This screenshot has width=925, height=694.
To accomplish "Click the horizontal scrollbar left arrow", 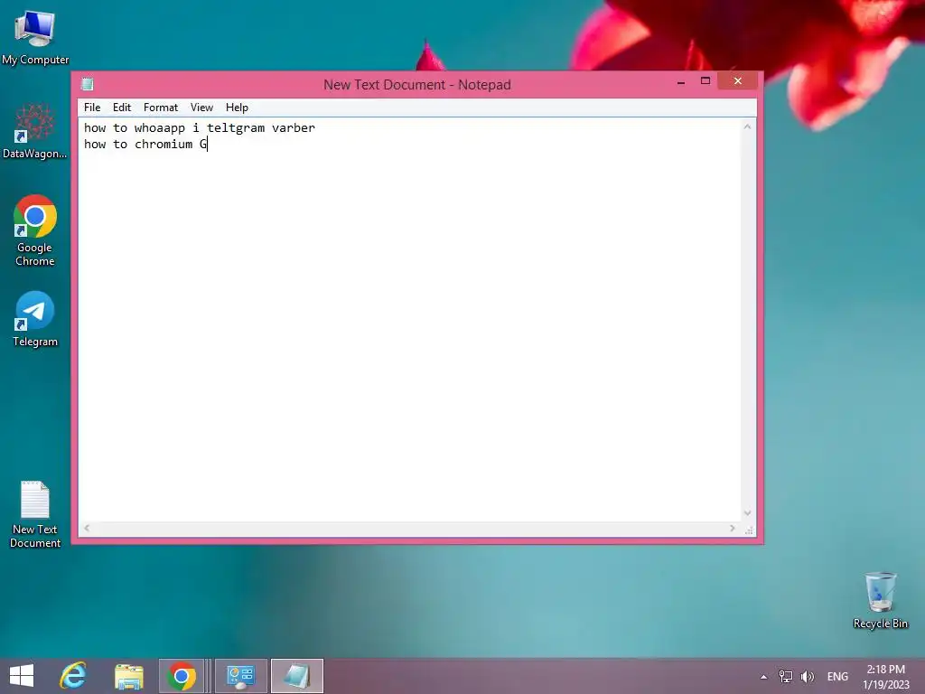I will tap(87, 528).
